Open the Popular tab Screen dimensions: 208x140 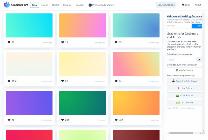[67, 5]
